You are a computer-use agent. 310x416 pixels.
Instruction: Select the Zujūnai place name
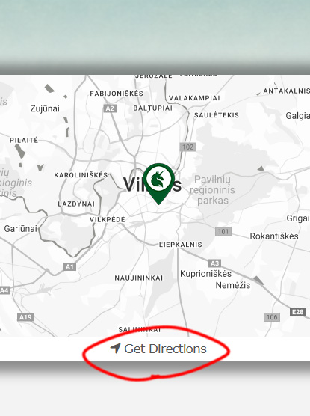pyautogui.click(x=45, y=108)
